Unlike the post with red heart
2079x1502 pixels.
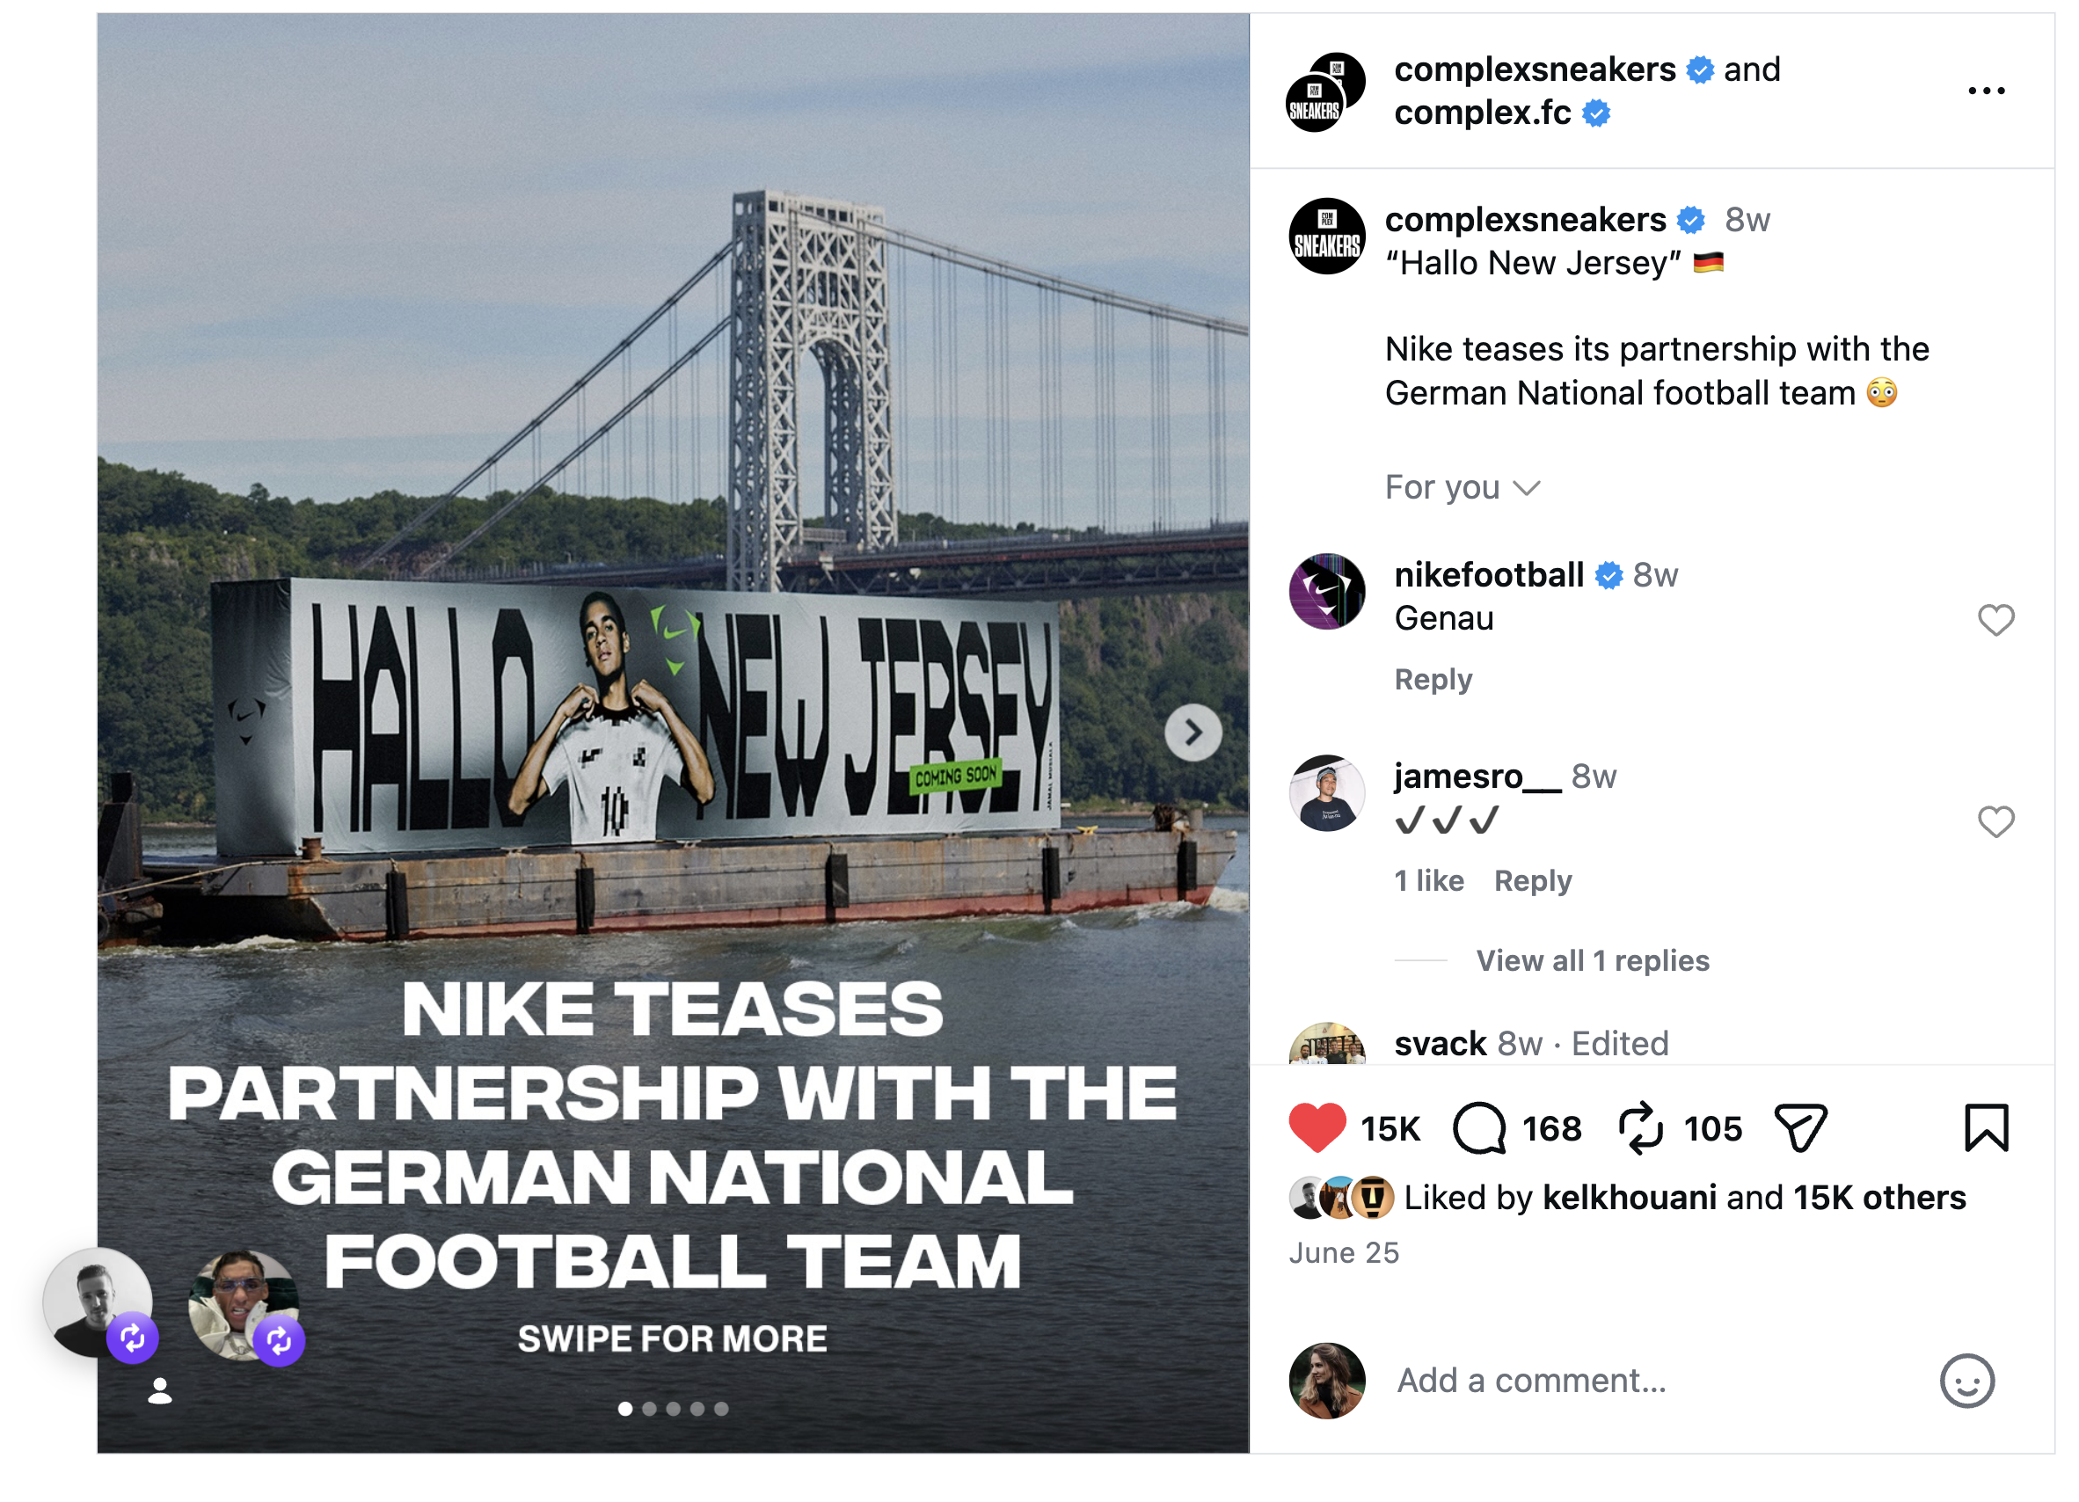pyautogui.click(x=1317, y=1128)
